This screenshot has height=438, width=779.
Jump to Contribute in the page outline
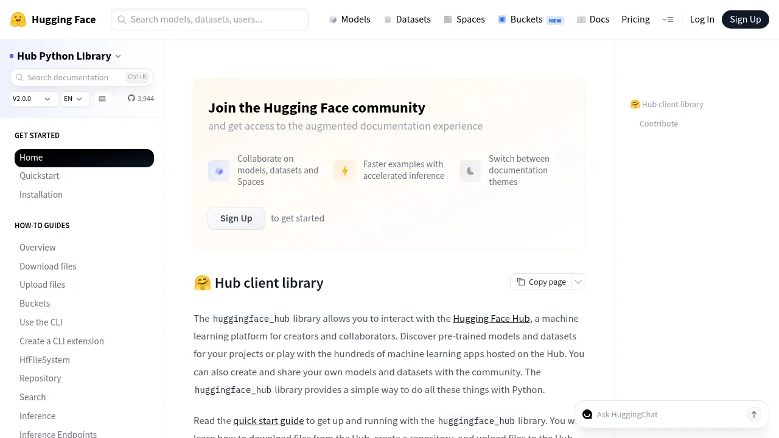tap(658, 123)
